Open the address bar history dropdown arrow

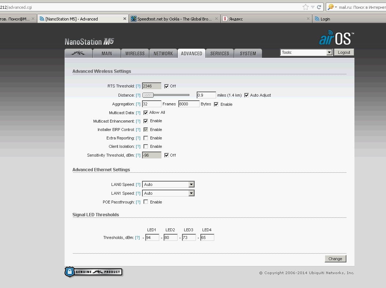[313, 7]
